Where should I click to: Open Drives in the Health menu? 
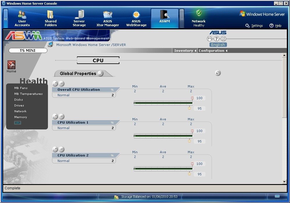pyautogui.click(x=19, y=106)
